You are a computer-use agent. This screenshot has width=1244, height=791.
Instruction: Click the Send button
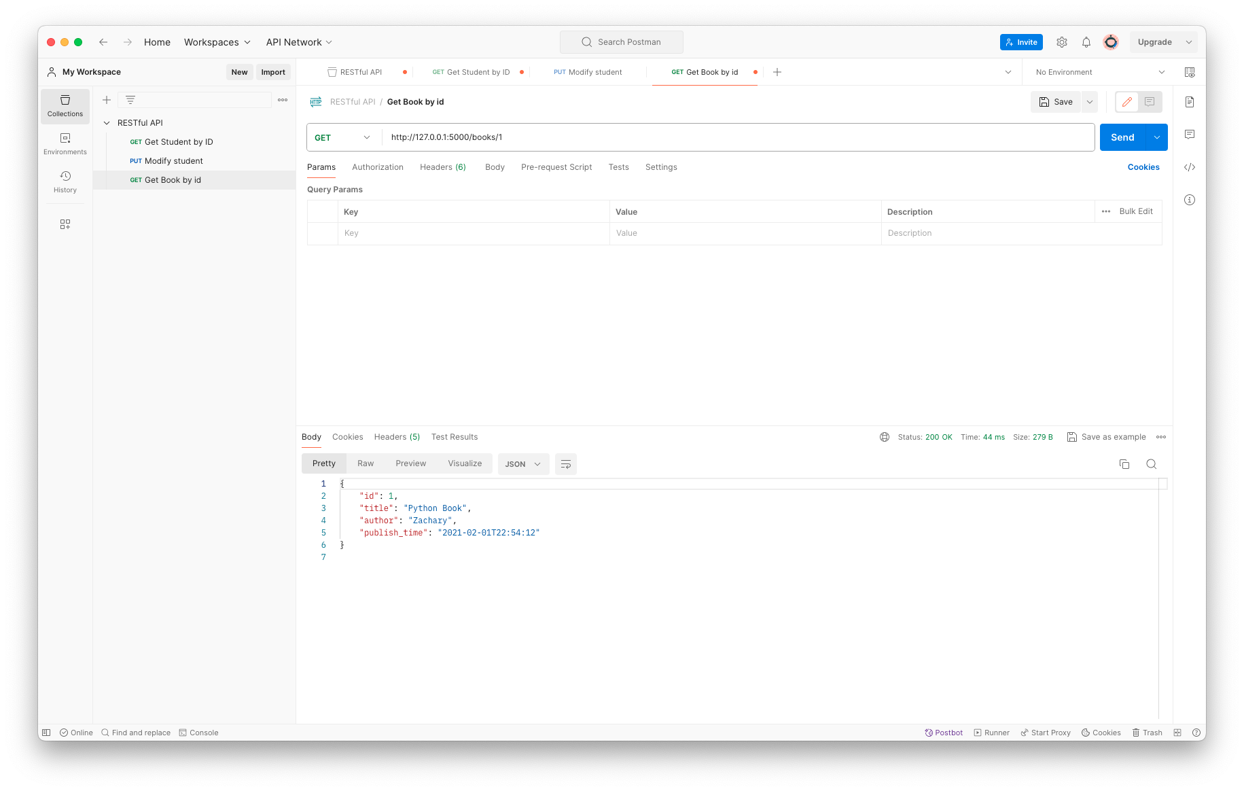click(x=1122, y=137)
